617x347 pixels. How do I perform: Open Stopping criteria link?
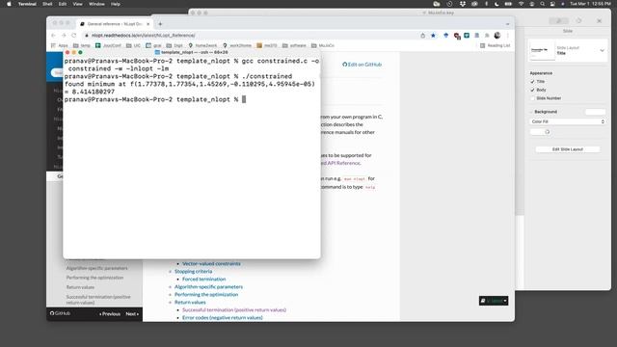pos(193,272)
